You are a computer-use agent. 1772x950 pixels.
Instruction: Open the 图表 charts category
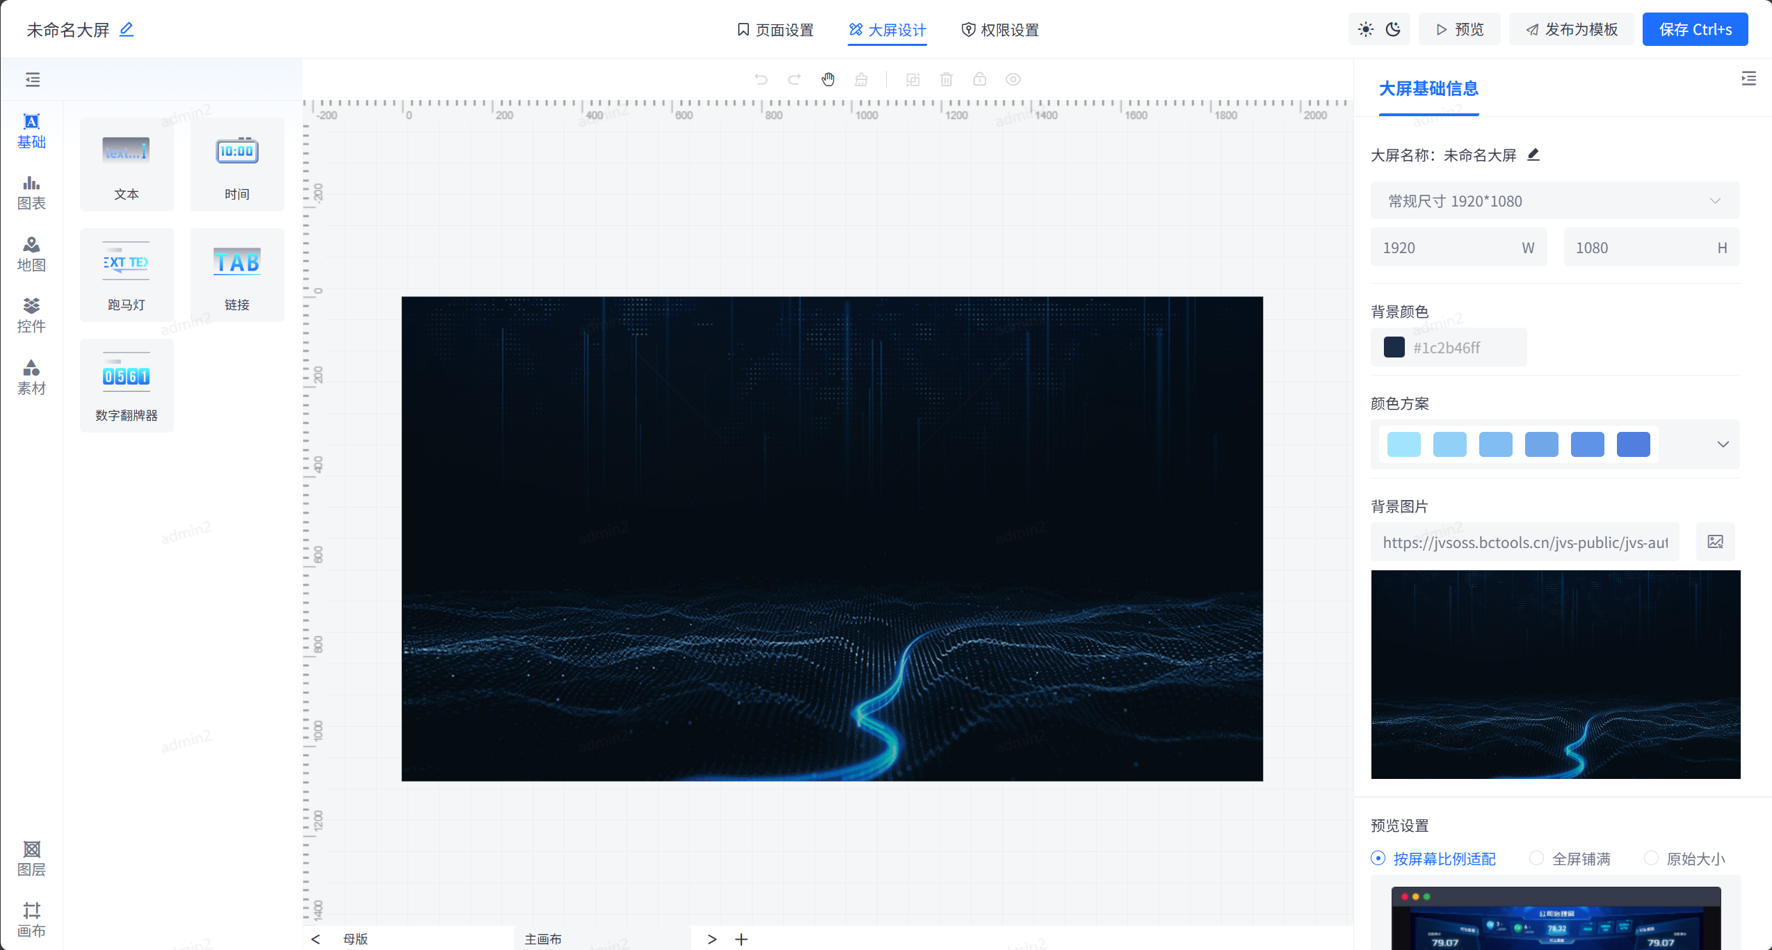[x=31, y=193]
